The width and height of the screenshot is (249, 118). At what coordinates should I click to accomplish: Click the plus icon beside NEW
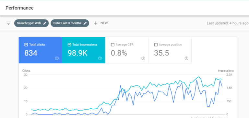pyautogui.click(x=96, y=23)
